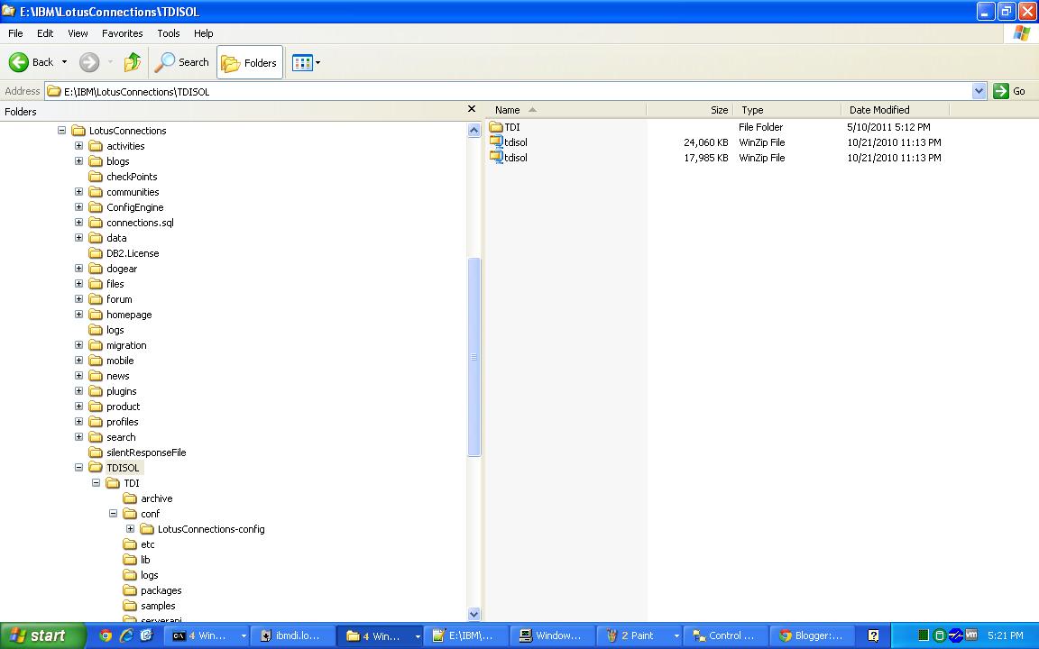
Task: Go up one folder level icon
Action: point(133,62)
